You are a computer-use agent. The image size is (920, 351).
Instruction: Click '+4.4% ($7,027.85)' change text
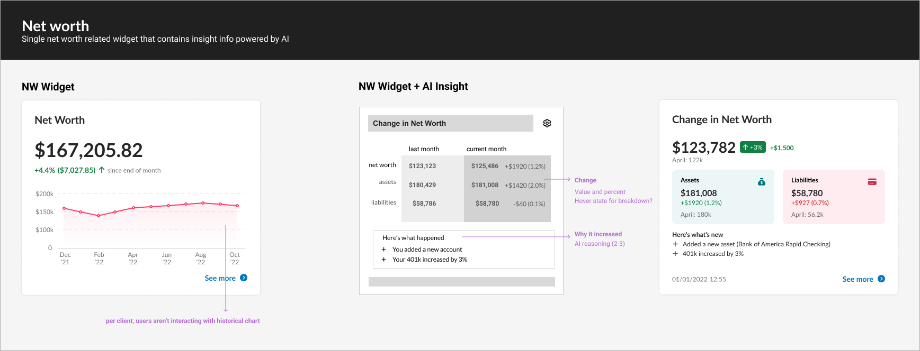tap(65, 170)
